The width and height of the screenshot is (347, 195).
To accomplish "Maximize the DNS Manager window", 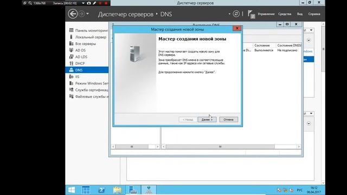I will (x=287, y=24).
